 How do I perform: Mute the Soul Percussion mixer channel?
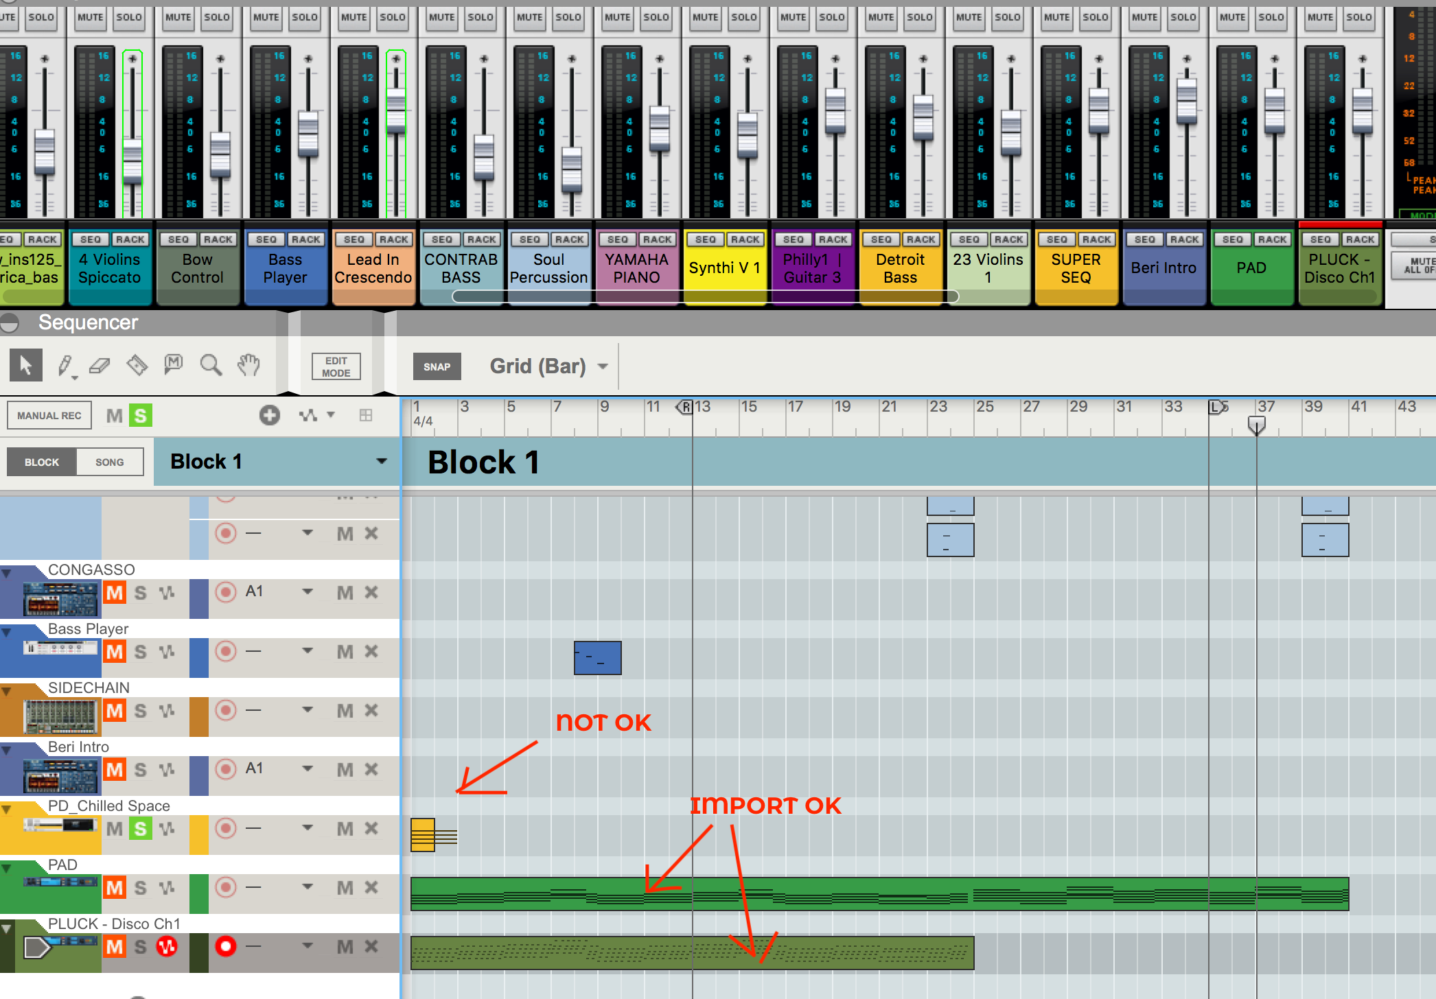pos(529,17)
